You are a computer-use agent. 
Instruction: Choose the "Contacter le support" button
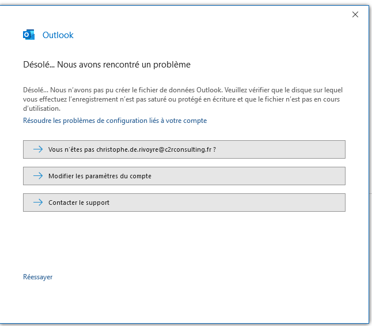(184, 203)
